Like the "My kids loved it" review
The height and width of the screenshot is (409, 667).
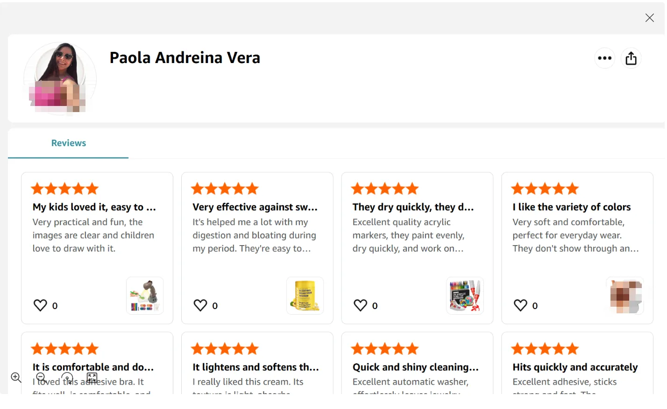click(x=40, y=305)
